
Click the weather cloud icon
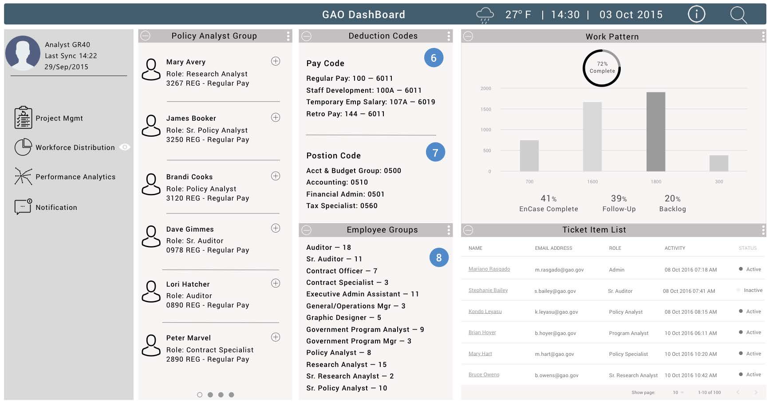485,15
